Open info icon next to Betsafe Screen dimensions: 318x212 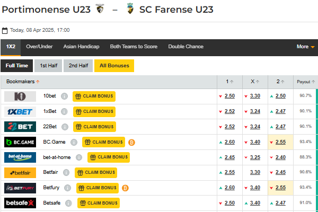point(69,203)
